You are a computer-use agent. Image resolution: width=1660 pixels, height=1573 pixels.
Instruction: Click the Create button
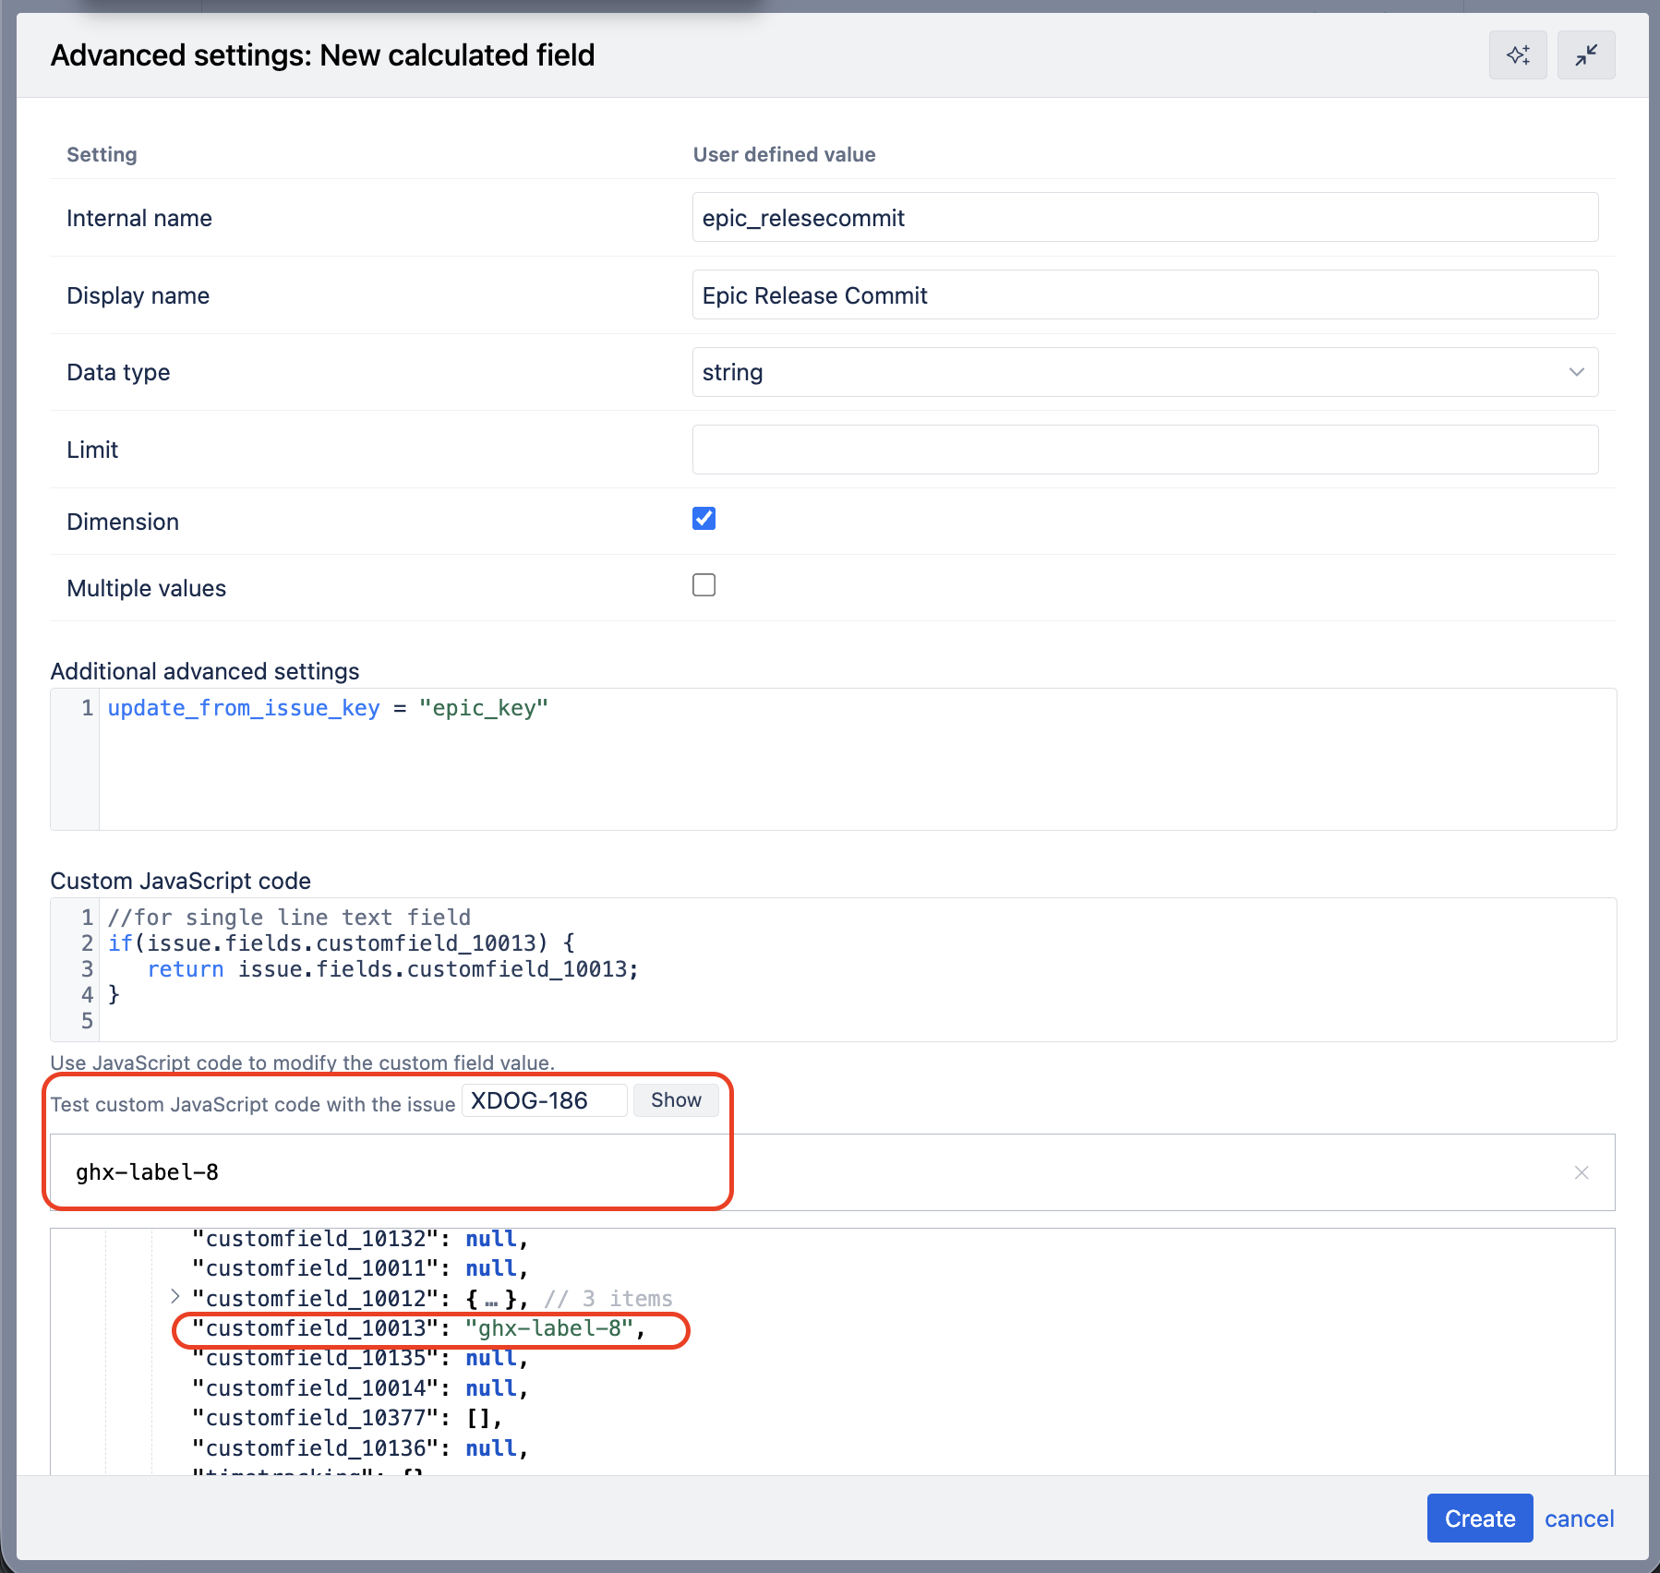coord(1479,1519)
